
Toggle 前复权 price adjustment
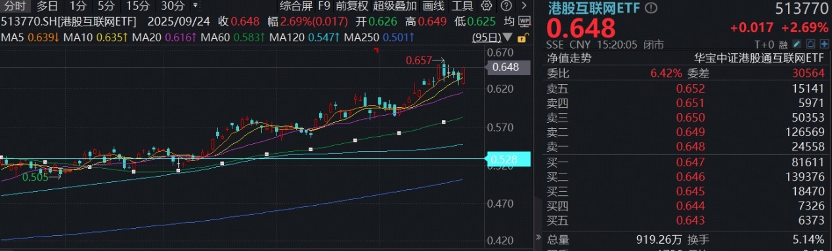pyautogui.click(x=351, y=6)
